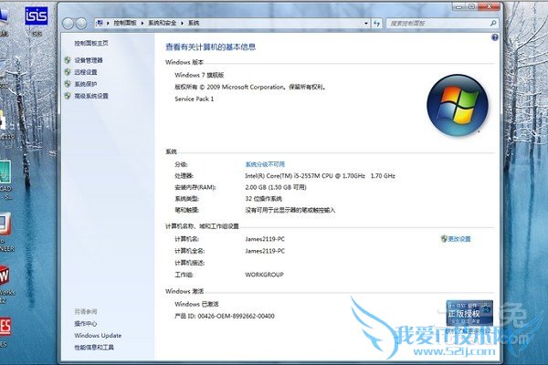
Task: Select the 系统 breadcrumb
Action: 194,23
